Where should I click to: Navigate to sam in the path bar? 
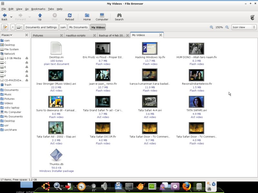click(63, 27)
